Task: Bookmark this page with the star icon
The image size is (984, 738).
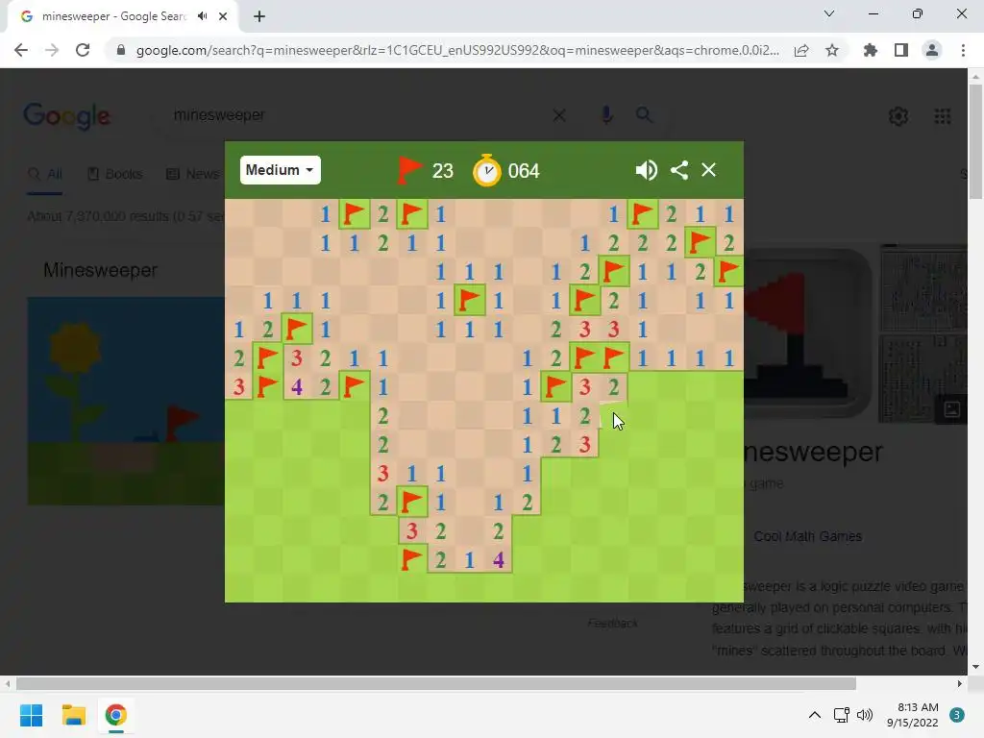Action: coord(832,50)
